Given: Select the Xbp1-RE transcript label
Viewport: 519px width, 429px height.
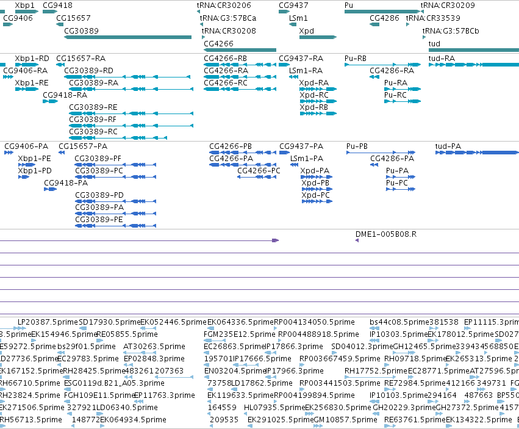Looking at the screenshot, I should tap(32, 83).
